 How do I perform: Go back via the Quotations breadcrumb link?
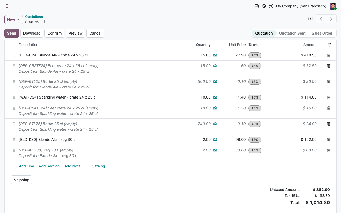[x=34, y=17]
